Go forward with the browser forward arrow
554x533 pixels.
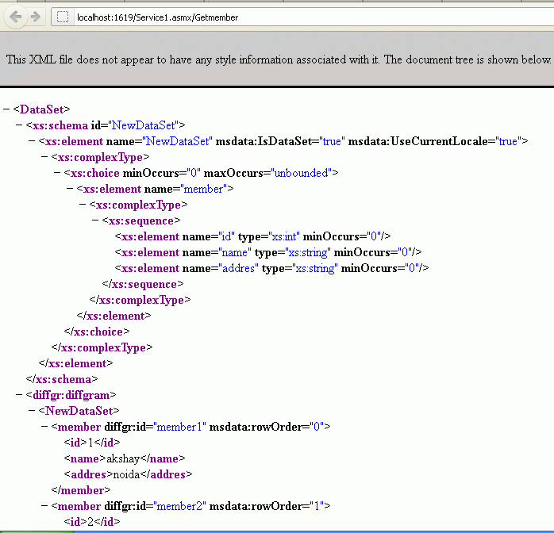click(36, 17)
